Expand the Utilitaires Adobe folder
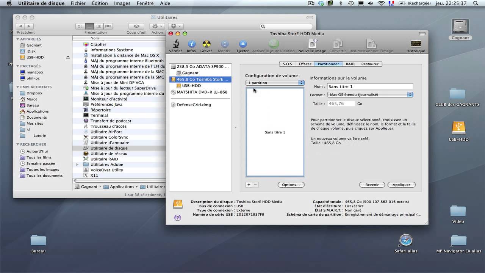The image size is (485, 273). pos(77,165)
